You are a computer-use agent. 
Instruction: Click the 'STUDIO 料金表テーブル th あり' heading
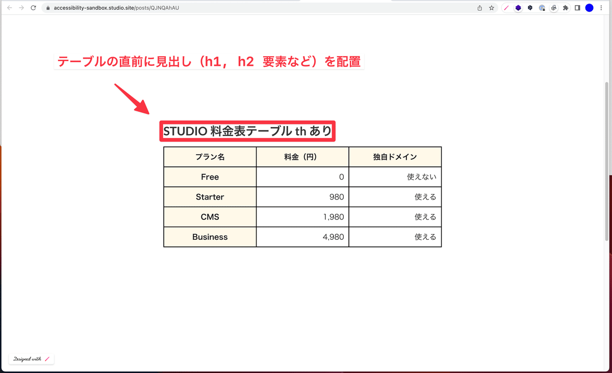[247, 131]
